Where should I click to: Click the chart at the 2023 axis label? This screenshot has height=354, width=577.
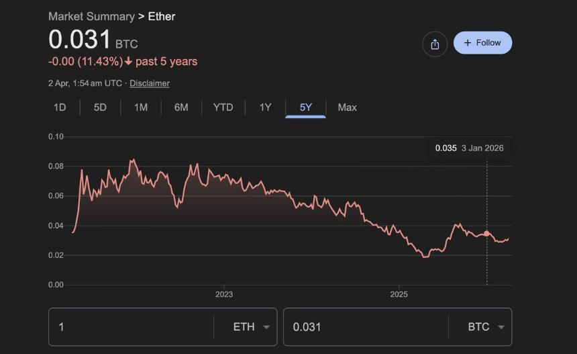pyautogui.click(x=224, y=294)
